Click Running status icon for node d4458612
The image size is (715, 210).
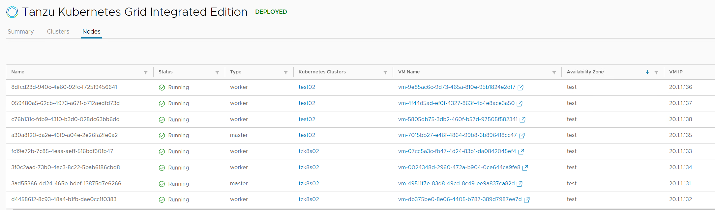[162, 200]
